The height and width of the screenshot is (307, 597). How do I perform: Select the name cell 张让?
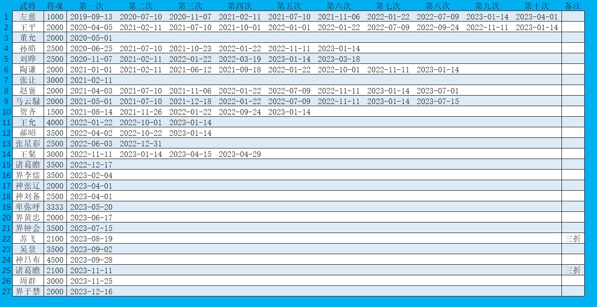tap(28, 80)
